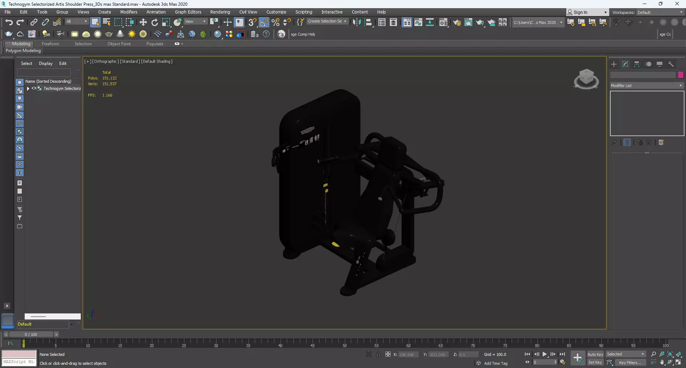The image size is (686, 368).
Task: Toggle Percent Snap
Action: pyautogui.click(x=276, y=22)
